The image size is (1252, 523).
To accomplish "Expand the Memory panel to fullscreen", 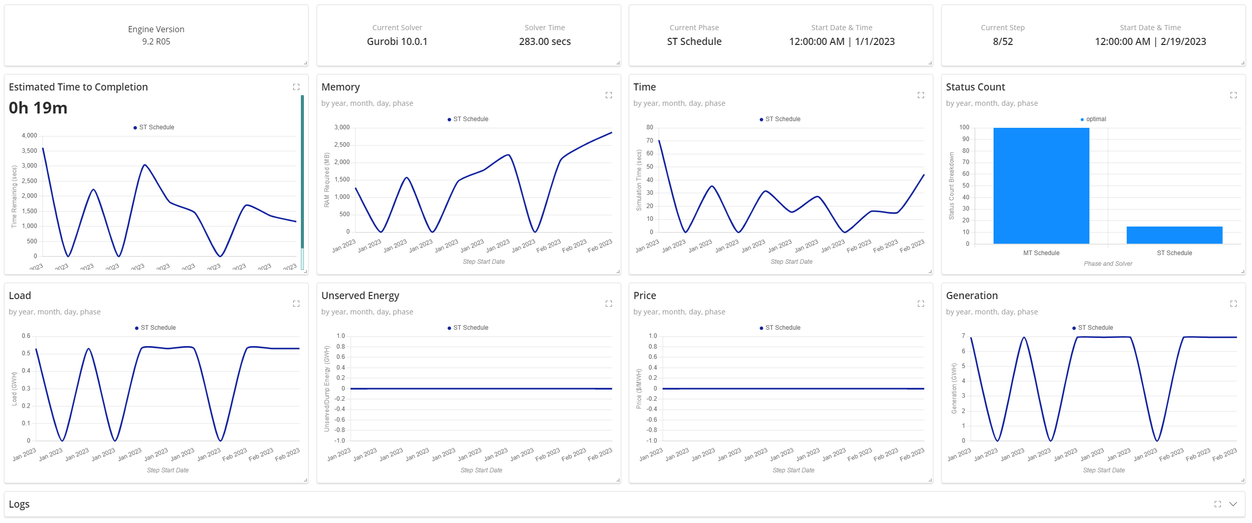I will tap(608, 95).
